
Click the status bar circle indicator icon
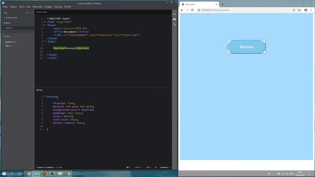(x=156, y=167)
